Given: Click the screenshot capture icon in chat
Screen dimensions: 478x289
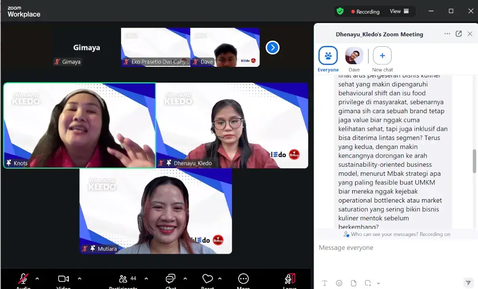Looking at the screenshot, I should [368, 283].
